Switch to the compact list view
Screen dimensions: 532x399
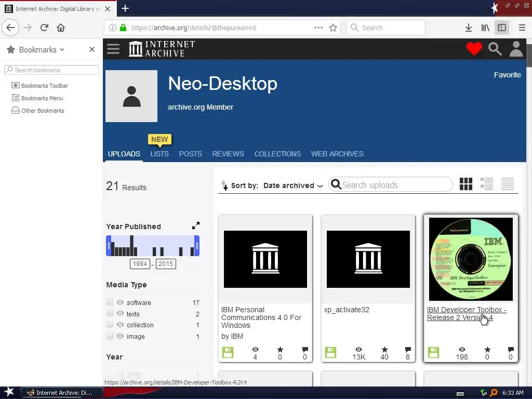coord(508,184)
